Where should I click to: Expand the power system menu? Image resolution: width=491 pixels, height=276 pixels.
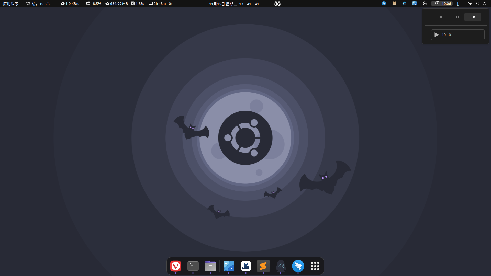tap(484, 4)
